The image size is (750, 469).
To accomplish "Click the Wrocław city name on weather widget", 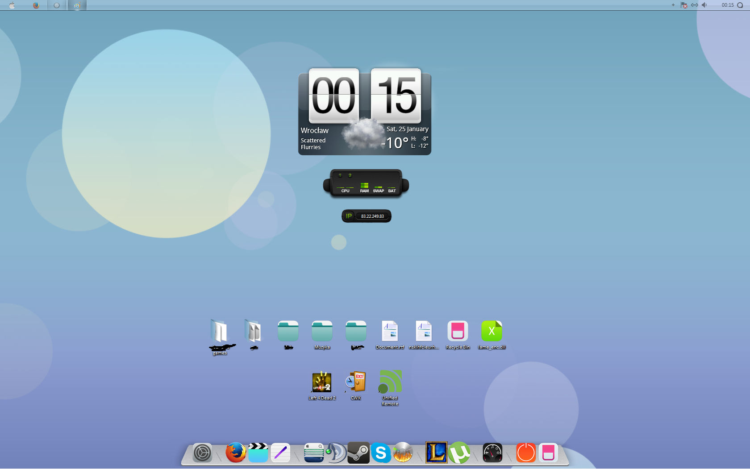I will pos(315,130).
